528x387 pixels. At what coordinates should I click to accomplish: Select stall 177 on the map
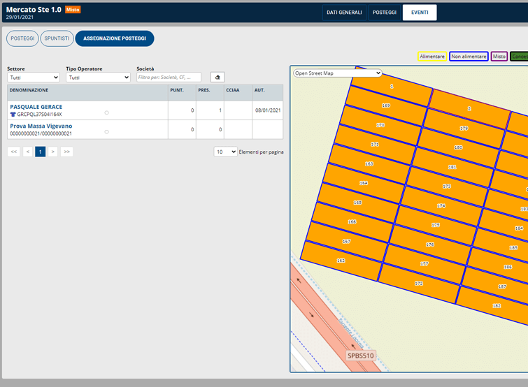pyautogui.click(x=424, y=264)
